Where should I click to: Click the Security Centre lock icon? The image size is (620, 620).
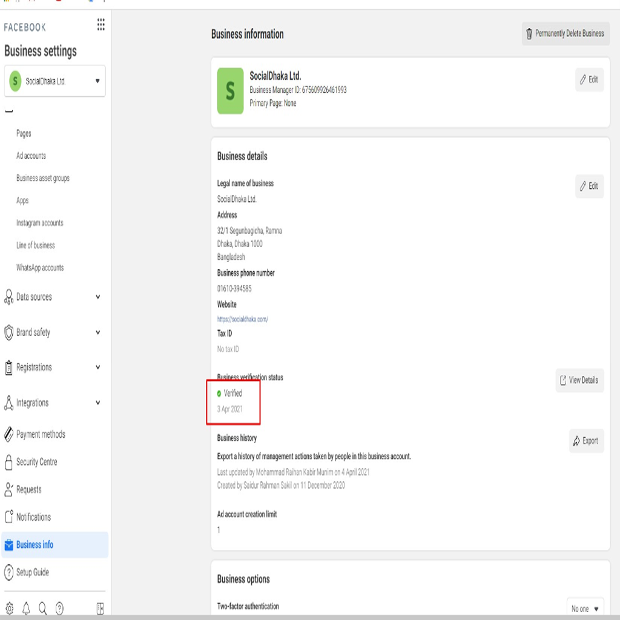pyautogui.click(x=8, y=462)
